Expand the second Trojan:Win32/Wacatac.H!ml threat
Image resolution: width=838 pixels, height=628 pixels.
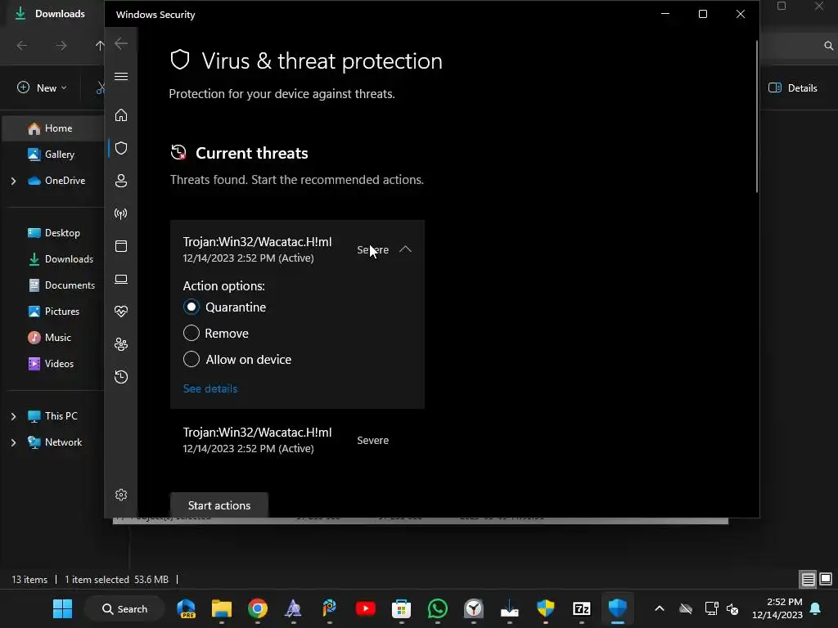(x=297, y=440)
